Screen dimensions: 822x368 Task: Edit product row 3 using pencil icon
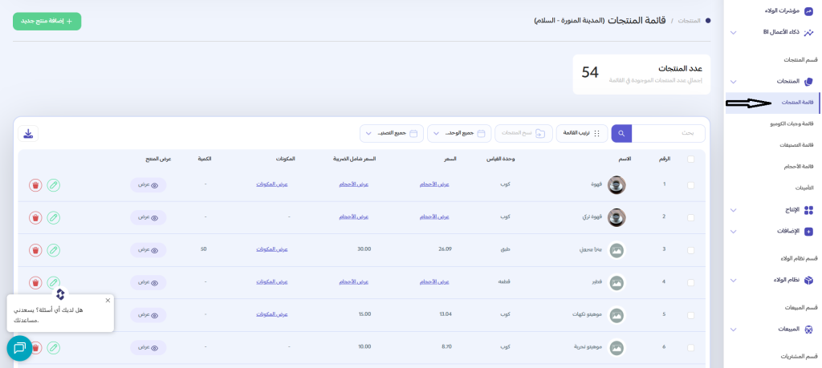coord(53,250)
